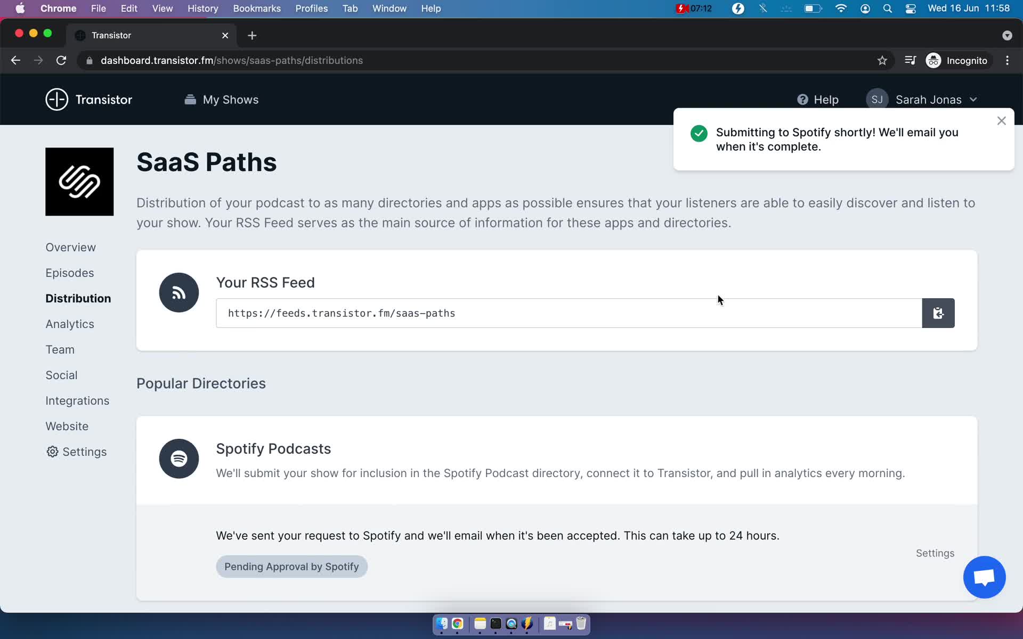Viewport: 1023px width, 639px height.
Task: Click the Overview sidebar navigation item
Action: [71, 247]
